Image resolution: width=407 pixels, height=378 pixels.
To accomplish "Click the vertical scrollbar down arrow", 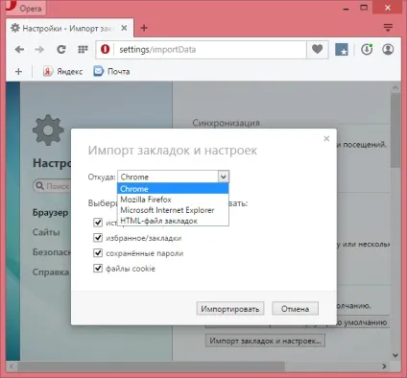I will (395, 355).
